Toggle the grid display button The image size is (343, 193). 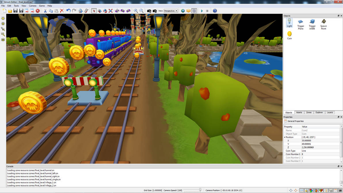pyautogui.click(x=194, y=11)
